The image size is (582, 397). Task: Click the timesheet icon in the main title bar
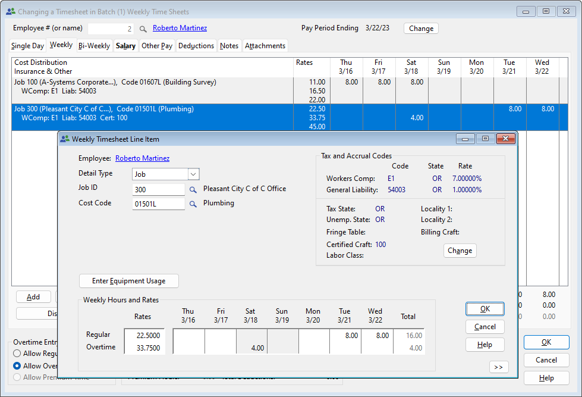[10, 11]
